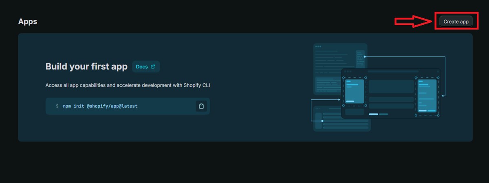Image resolution: width=489 pixels, height=183 pixels.
Task: Select the right dashed highlighted block in illustration
Action: tap(427, 95)
